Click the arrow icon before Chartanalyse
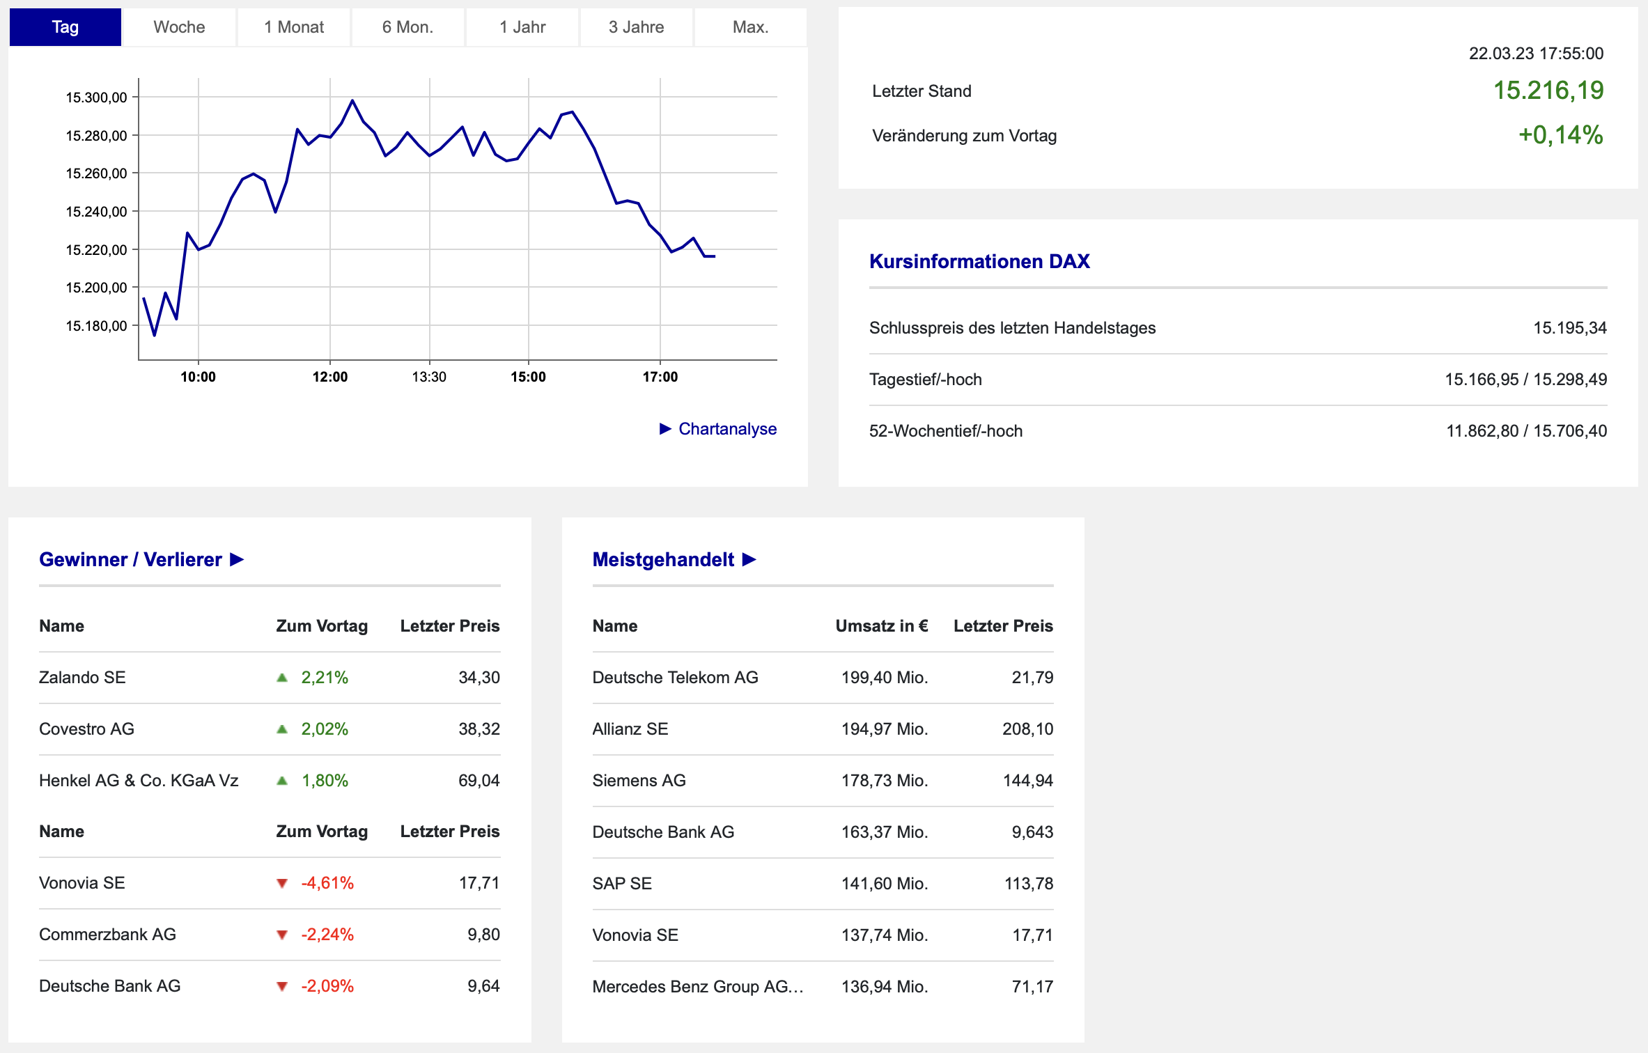 665,429
